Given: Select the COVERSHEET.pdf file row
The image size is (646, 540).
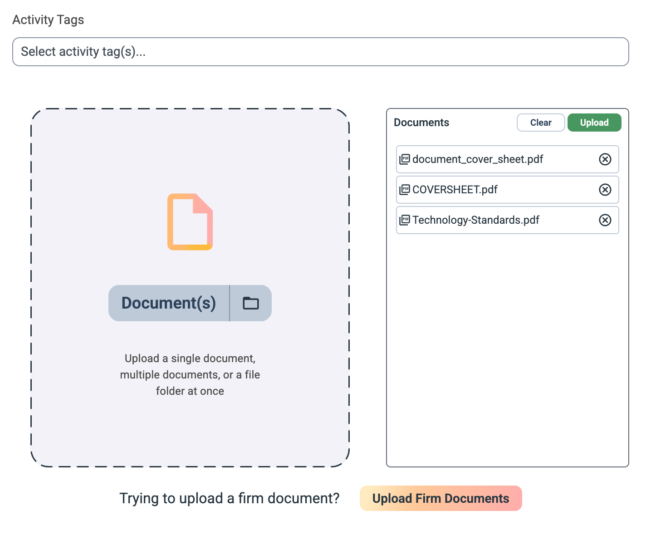Looking at the screenshot, I should (x=508, y=190).
